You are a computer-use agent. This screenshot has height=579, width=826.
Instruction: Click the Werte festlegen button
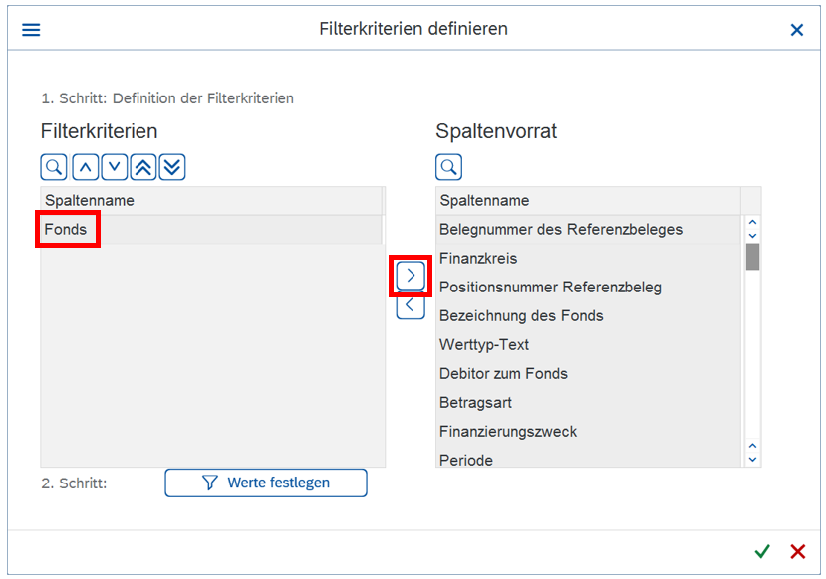(266, 482)
